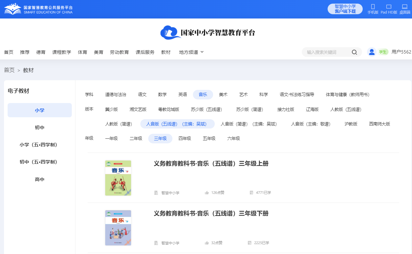Select the 接力社版 edition
The width and height of the screenshot is (412, 254).
tap(286, 109)
